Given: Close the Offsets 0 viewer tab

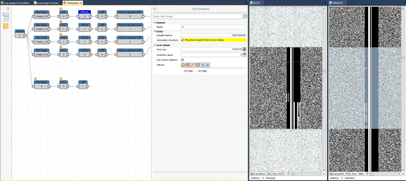Looking at the screenshot, I should point(344,3).
